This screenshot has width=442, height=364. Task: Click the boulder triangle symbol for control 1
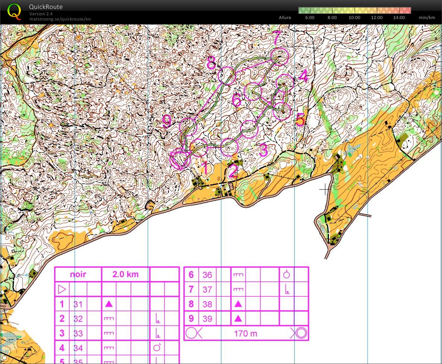[x=109, y=304]
